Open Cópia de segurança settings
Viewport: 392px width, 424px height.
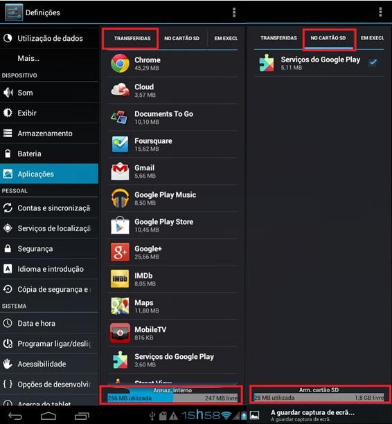[49, 289]
